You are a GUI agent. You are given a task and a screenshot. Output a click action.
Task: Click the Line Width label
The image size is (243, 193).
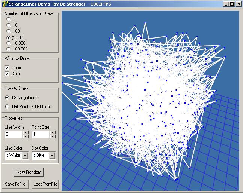coord(14,127)
